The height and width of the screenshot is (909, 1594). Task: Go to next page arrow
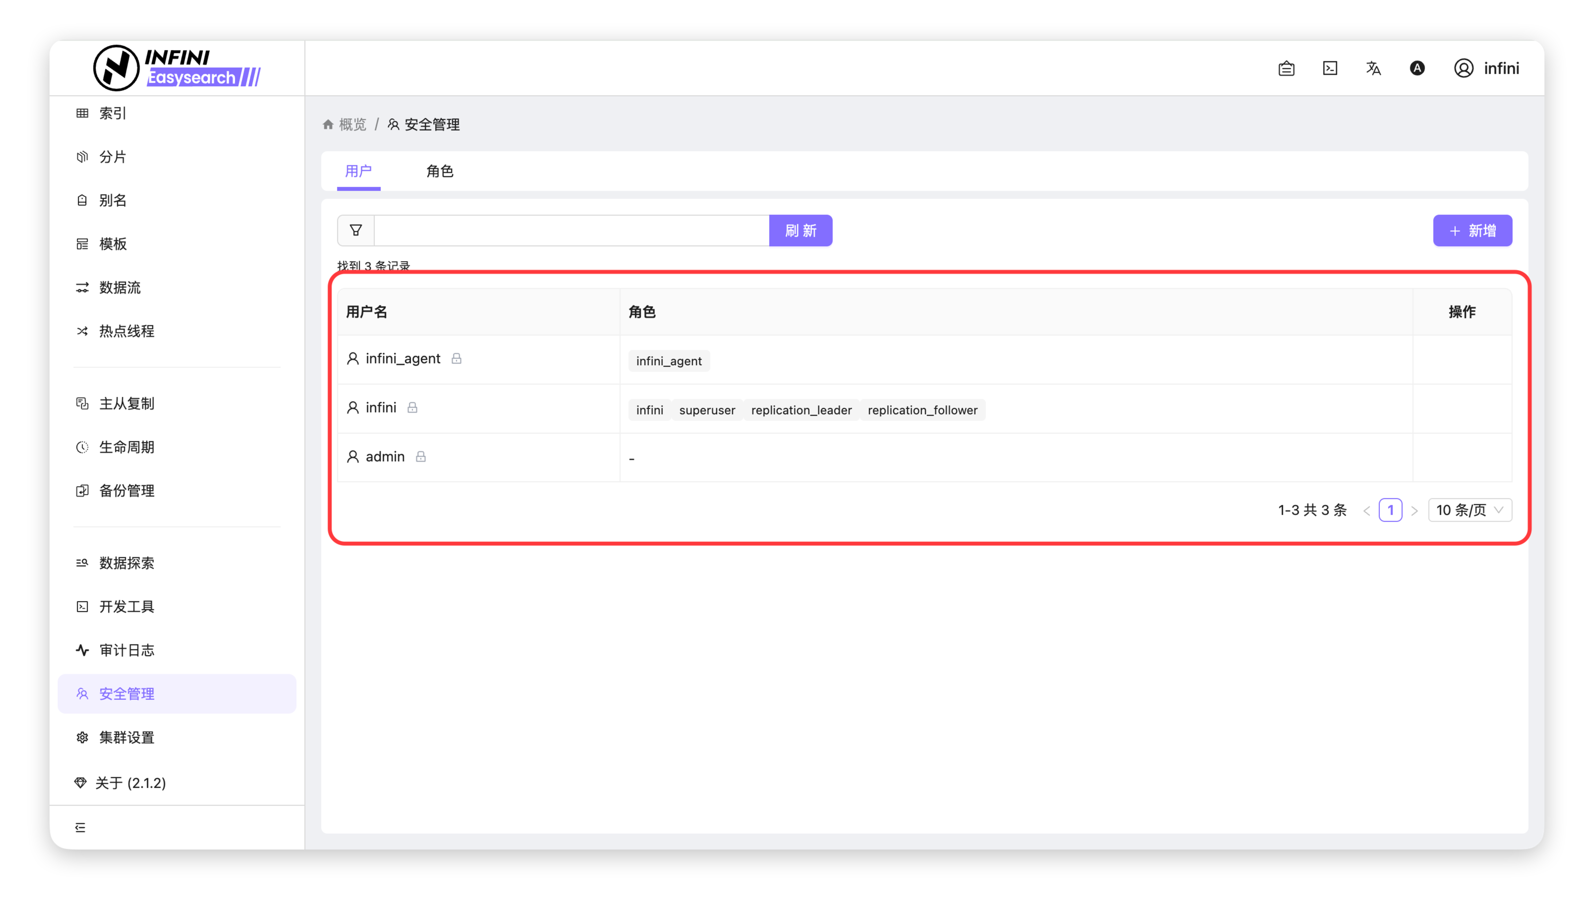coord(1414,511)
